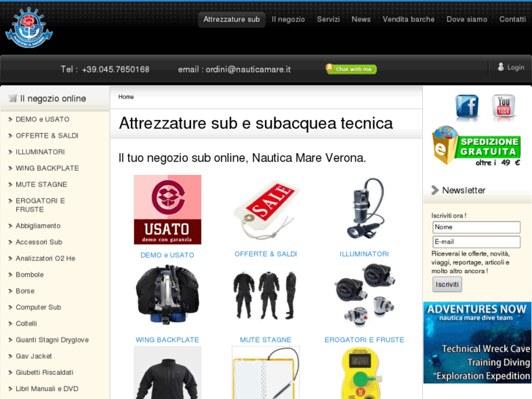Open the Adventures Now dive team banner
The width and height of the screenshot is (532, 399).
477,343
